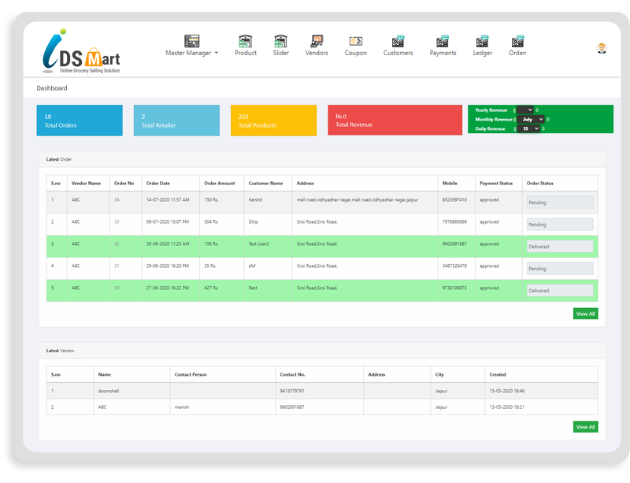This screenshot has width=630, height=483.
Task: Click View All under Latest Order
Action: click(x=584, y=313)
